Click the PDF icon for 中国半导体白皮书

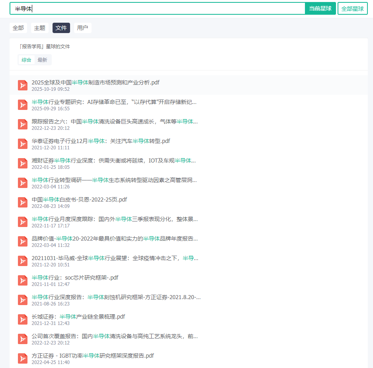coord(23,202)
